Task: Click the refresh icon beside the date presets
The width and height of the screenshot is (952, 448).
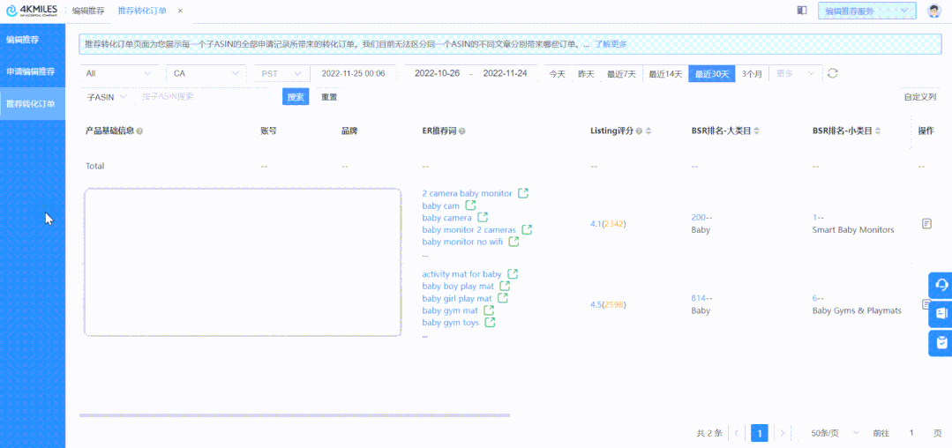Action: click(x=832, y=73)
